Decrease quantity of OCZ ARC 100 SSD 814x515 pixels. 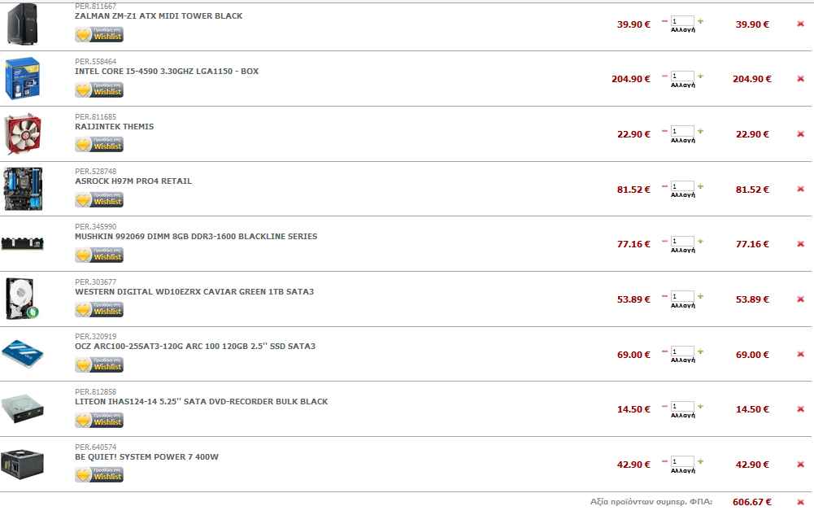pos(664,351)
